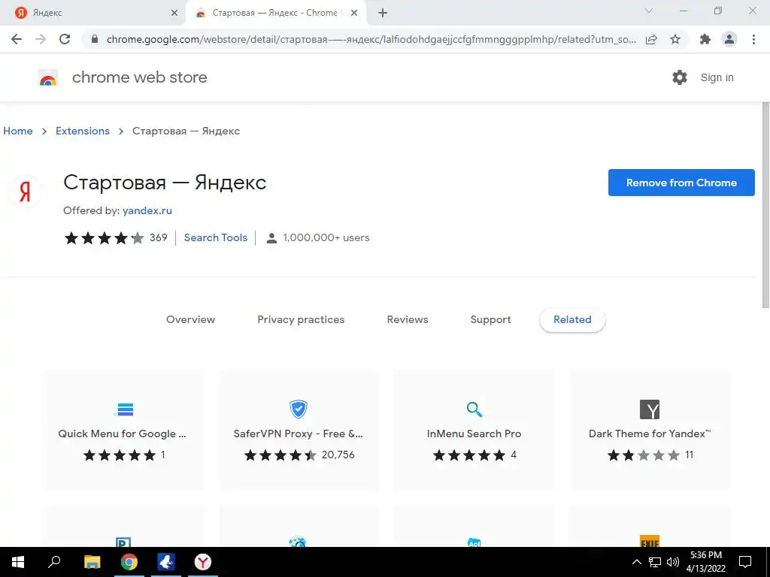This screenshot has height=577, width=770.
Task: Click the InMenu Search Pro magnifier icon
Action: (x=474, y=409)
